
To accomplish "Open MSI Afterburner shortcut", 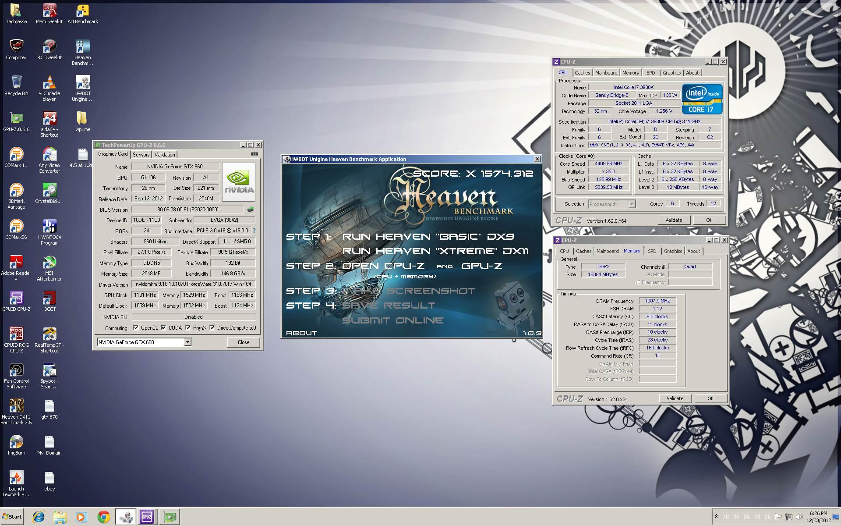I will pos(49,268).
